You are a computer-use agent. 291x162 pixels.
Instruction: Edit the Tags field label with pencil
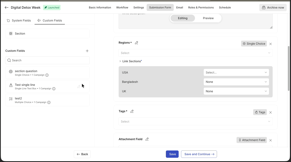132,111
